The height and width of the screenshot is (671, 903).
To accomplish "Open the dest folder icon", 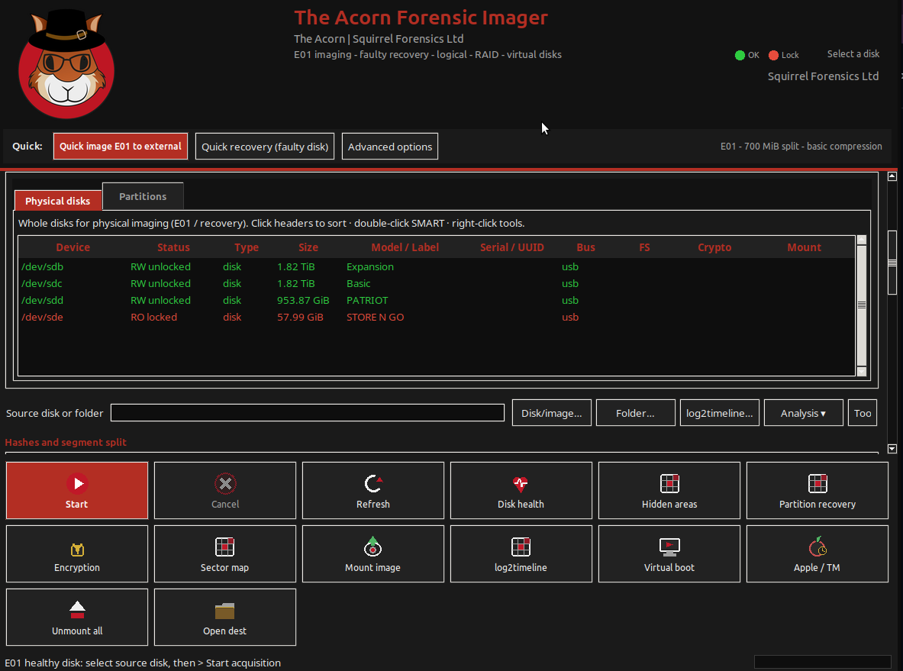I will 224,611.
